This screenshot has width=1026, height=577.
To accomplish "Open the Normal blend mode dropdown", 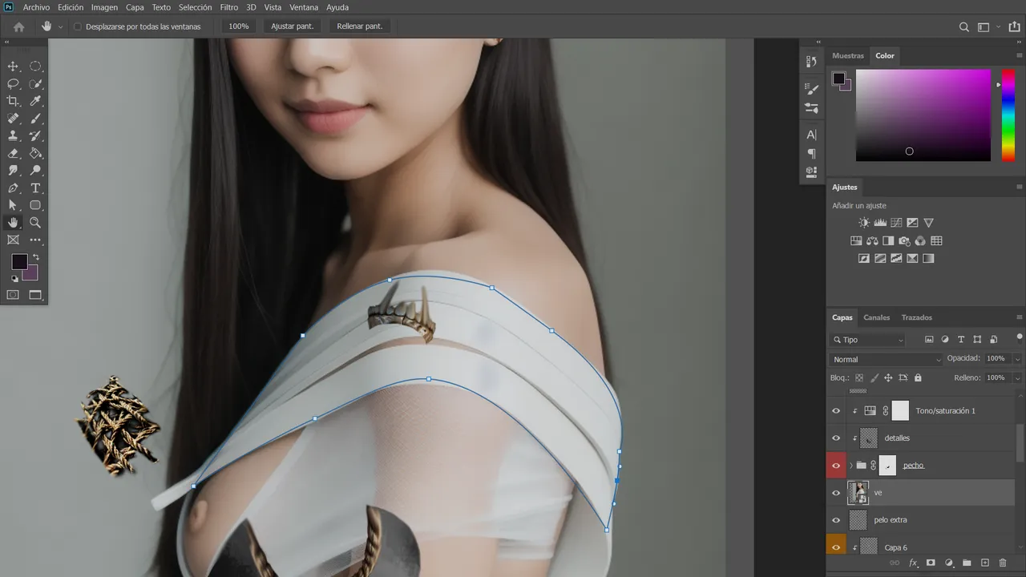I will coord(886,359).
